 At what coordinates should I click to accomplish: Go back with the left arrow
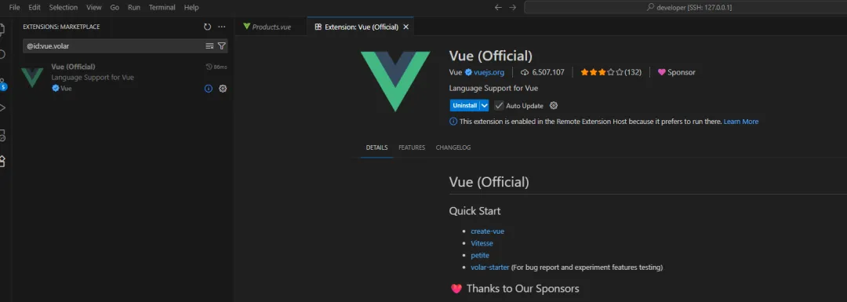coord(498,8)
